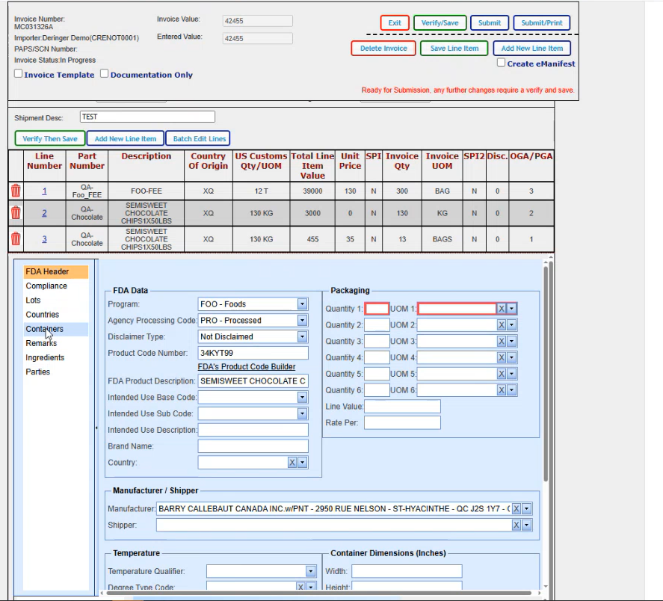663x601 pixels.
Task: Click the trash icon for line 3
Action: 15,239
